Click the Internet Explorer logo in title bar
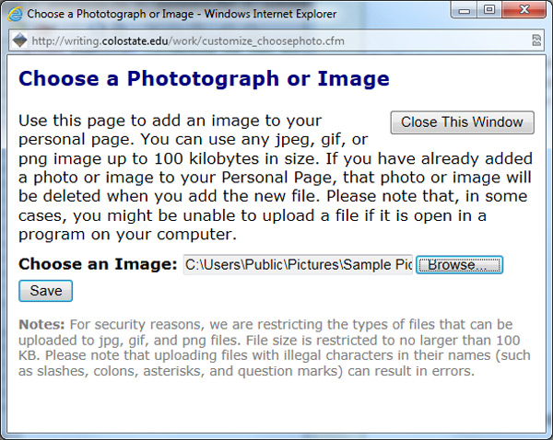 coord(15,15)
